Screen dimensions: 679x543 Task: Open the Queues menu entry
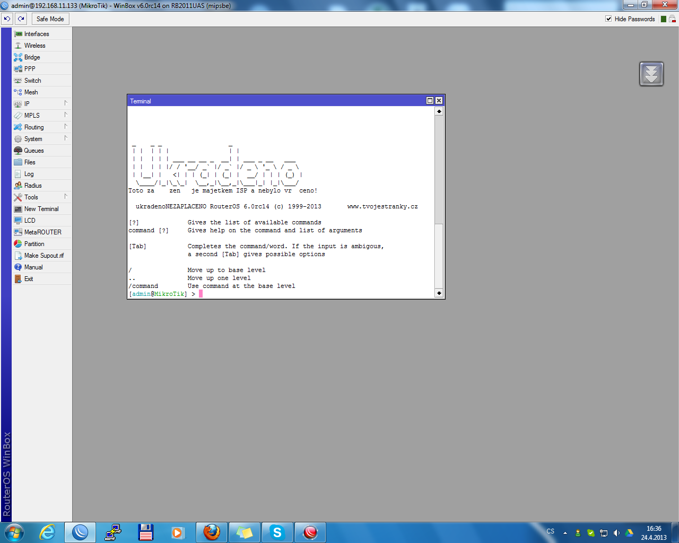tap(41, 151)
